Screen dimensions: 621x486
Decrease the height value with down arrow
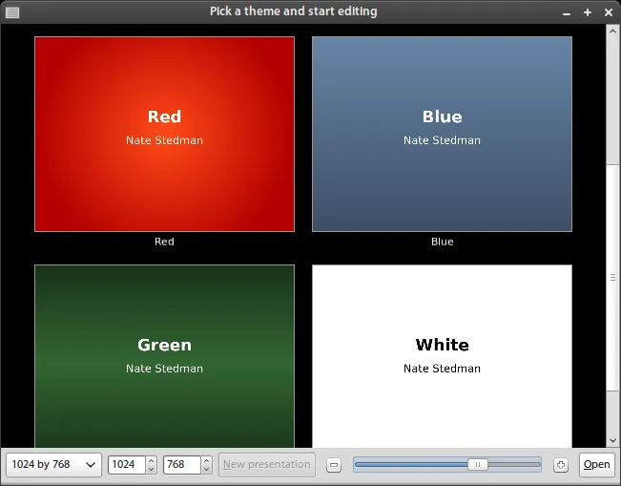coord(206,470)
